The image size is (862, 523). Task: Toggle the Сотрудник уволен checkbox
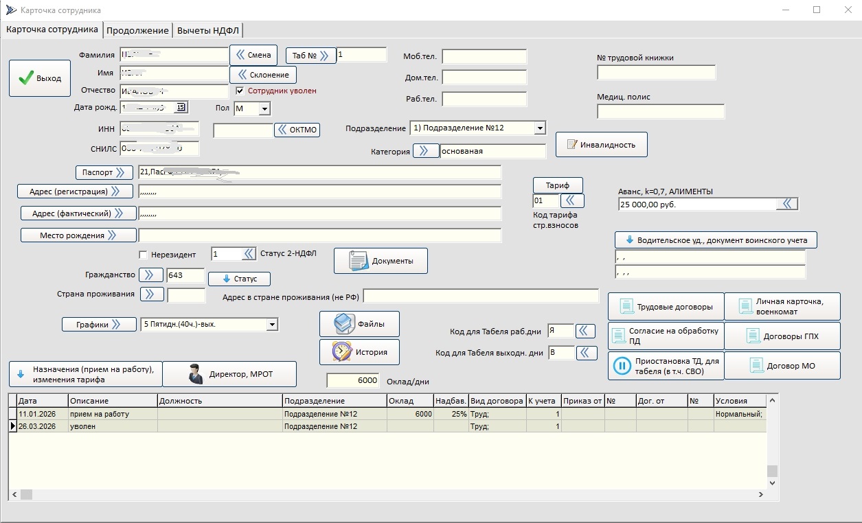(240, 91)
